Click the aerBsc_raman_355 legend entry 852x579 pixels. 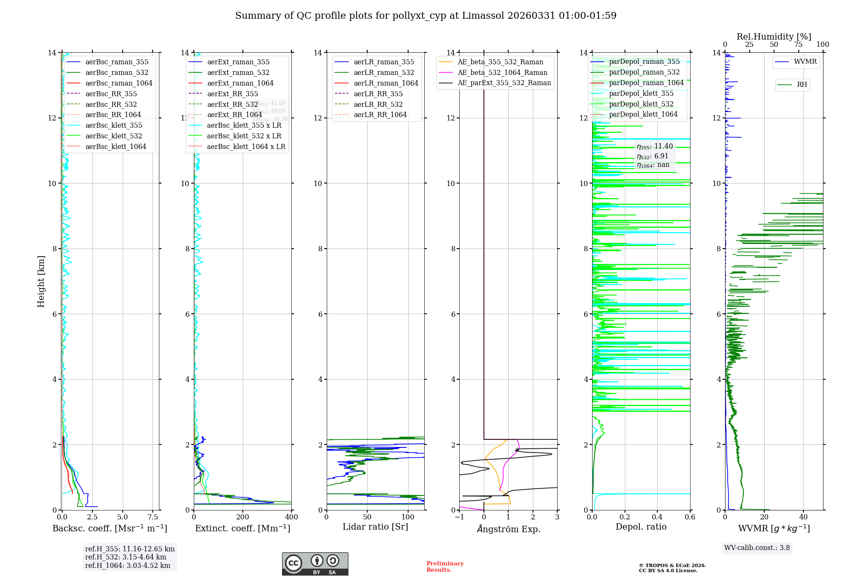(x=117, y=62)
